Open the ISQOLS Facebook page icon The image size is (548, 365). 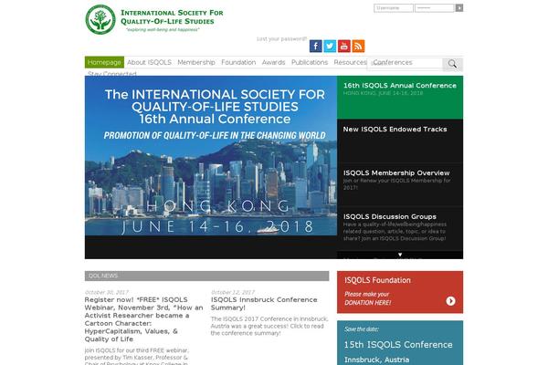click(x=316, y=47)
